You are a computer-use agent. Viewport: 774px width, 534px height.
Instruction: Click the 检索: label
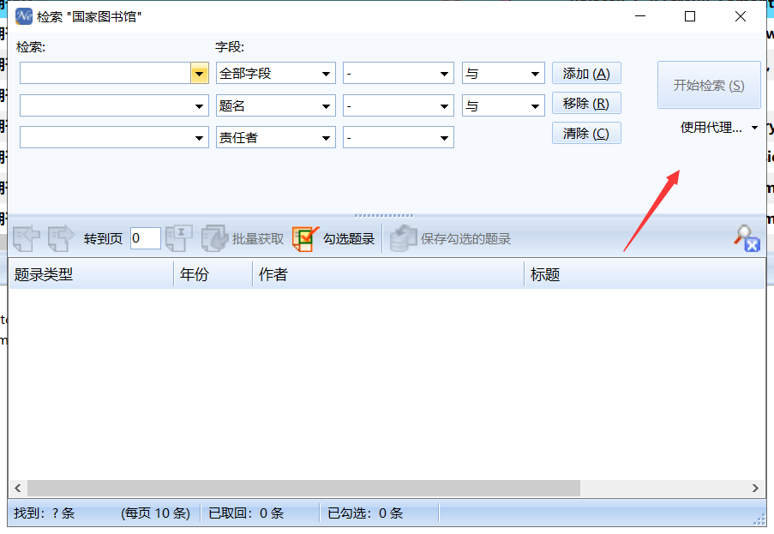(31, 47)
